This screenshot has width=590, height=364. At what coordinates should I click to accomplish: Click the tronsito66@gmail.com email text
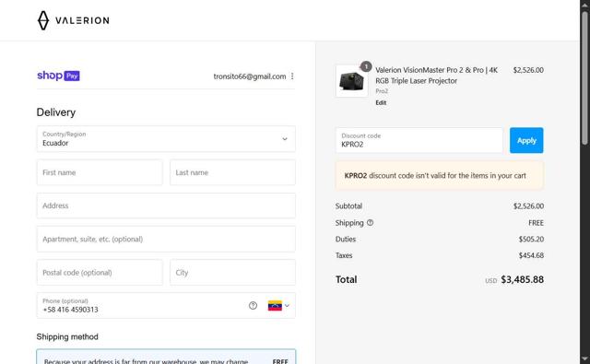click(250, 76)
